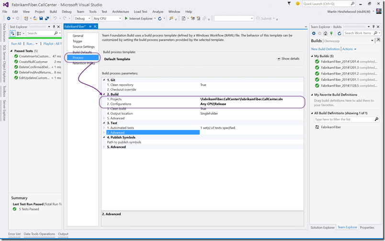Open the Output tab at the bottom
The image size is (385, 241).
[x=63, y=234]
